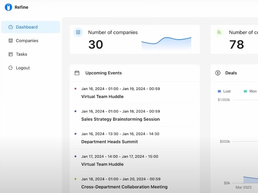The image size is (258, 193).
Task: Click the calendar icon beside Upcoming Events
Action: click(x=77, y=73)
